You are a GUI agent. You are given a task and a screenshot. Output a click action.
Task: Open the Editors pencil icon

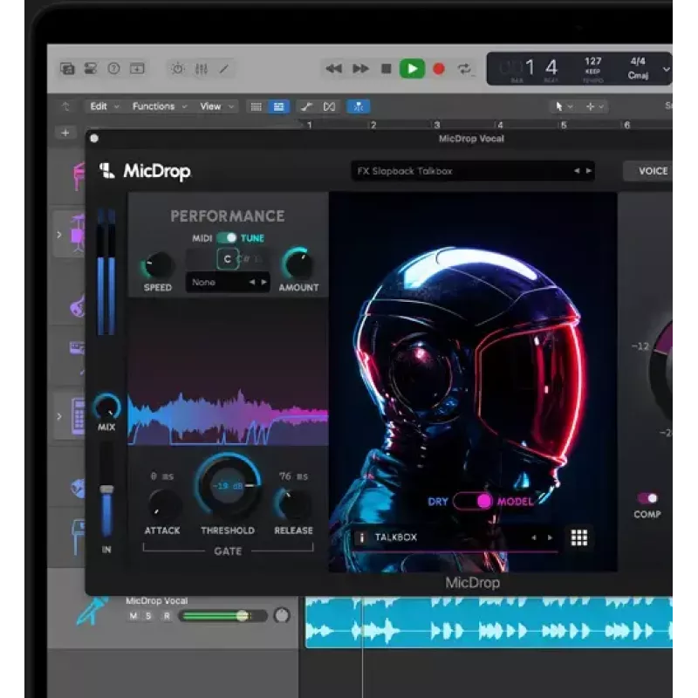[x=224, y=69]
